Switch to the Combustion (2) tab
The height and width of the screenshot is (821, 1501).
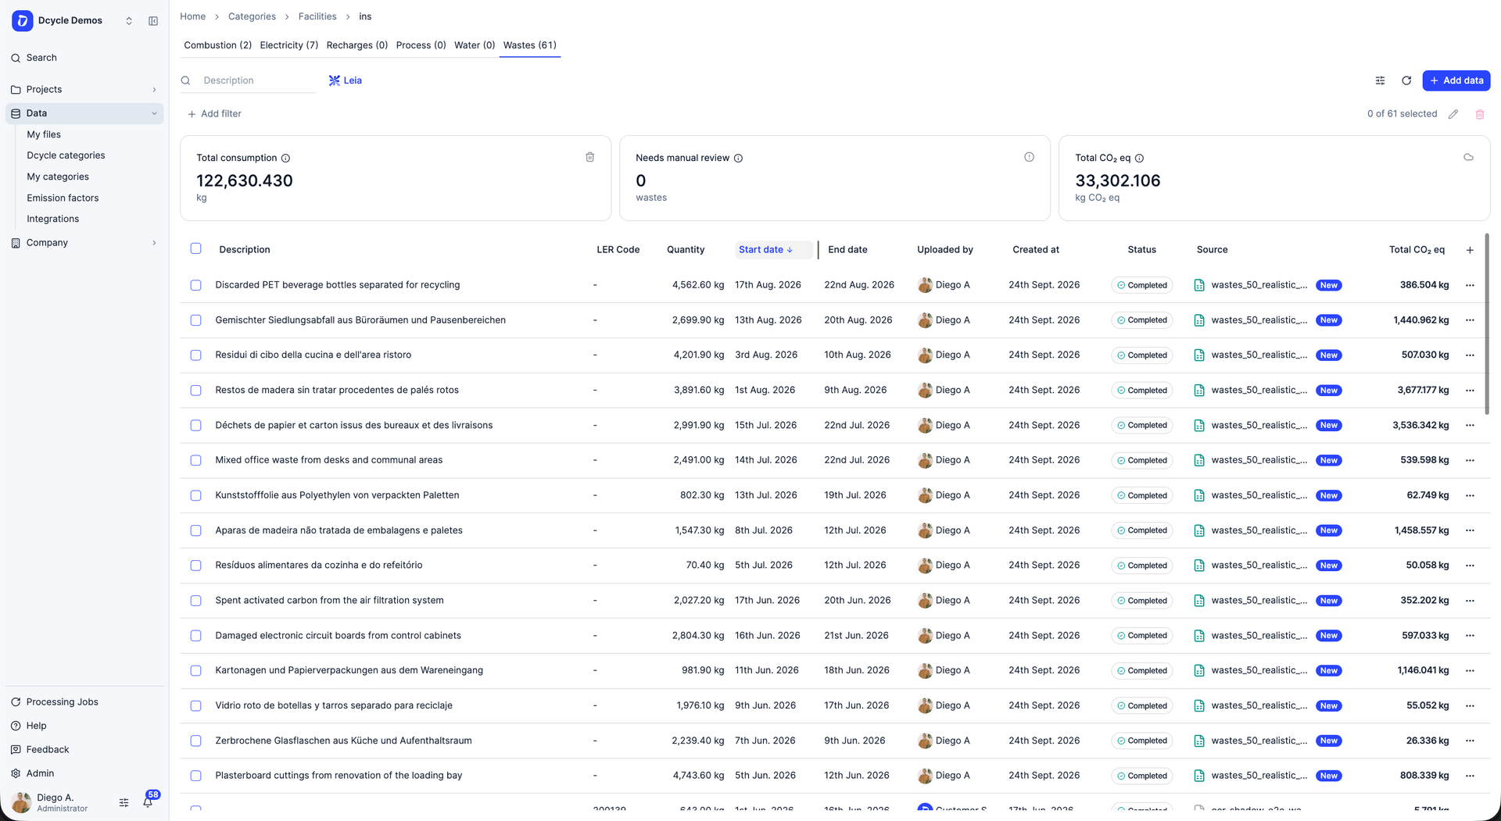coord(217,45)
